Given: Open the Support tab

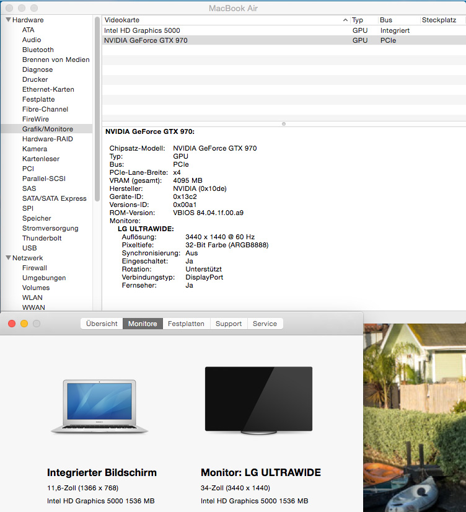Looking at the screenshot, I should [229, 324].
